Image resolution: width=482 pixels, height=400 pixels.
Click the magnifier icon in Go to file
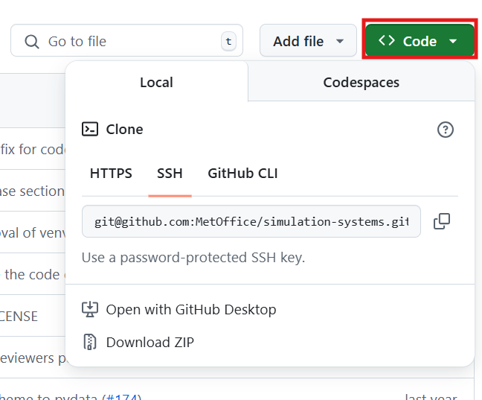pos(31,42)
